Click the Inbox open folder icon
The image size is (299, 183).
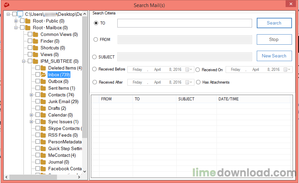(43, 75)
